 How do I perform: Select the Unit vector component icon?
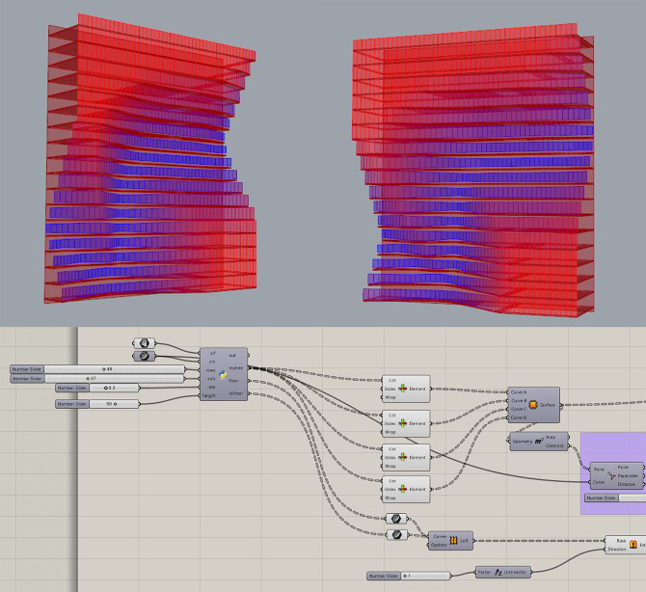coord(497,572)
